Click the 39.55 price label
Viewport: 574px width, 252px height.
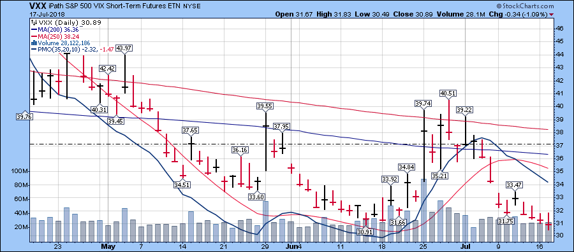click(x=265, y=106)
